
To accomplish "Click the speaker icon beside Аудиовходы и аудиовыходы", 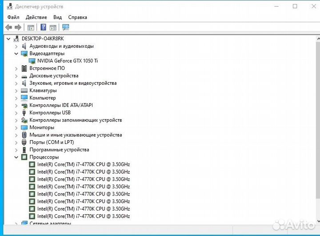I will (x=24, y=46).
